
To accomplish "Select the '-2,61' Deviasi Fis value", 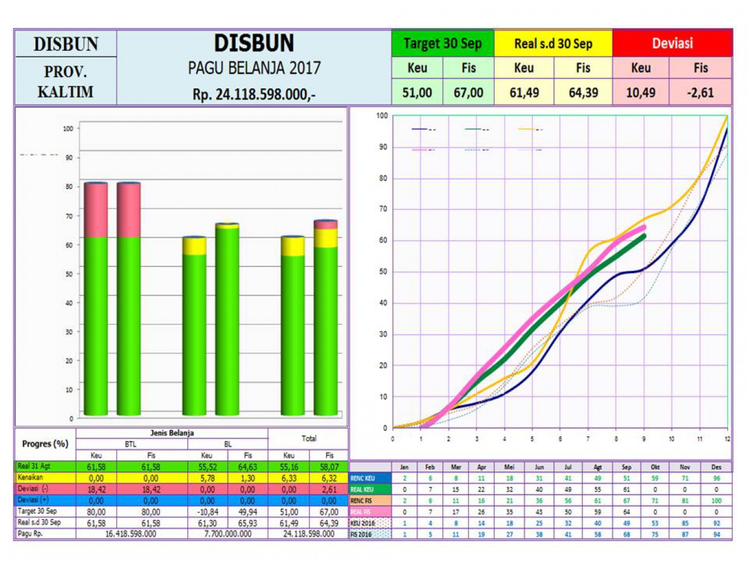I will point(701,92).
